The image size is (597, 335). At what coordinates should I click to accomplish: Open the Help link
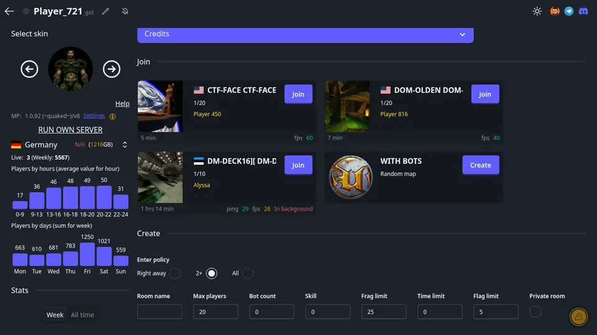pos(123,104)
